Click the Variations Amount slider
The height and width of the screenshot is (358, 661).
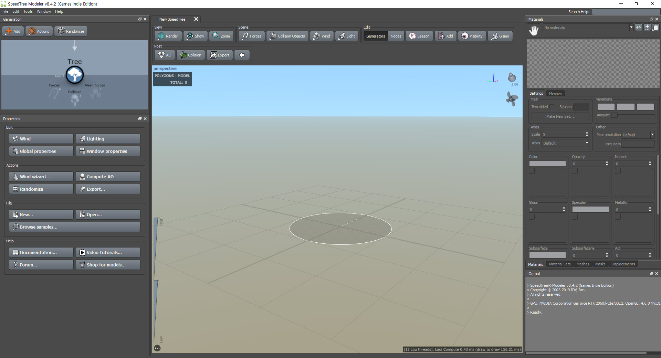click(x=633, y=115)
